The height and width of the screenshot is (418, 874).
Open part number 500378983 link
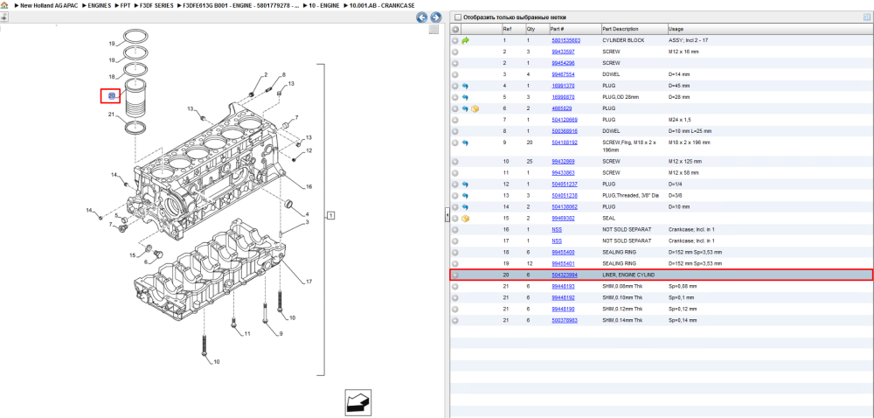[x=564, y=320]
